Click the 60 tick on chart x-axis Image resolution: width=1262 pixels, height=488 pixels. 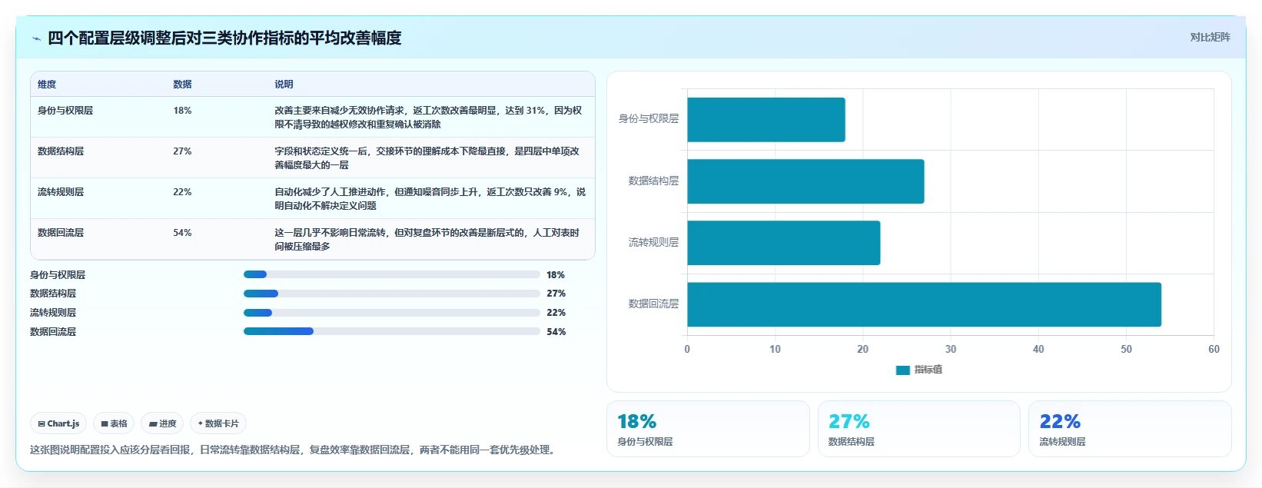1214,349
